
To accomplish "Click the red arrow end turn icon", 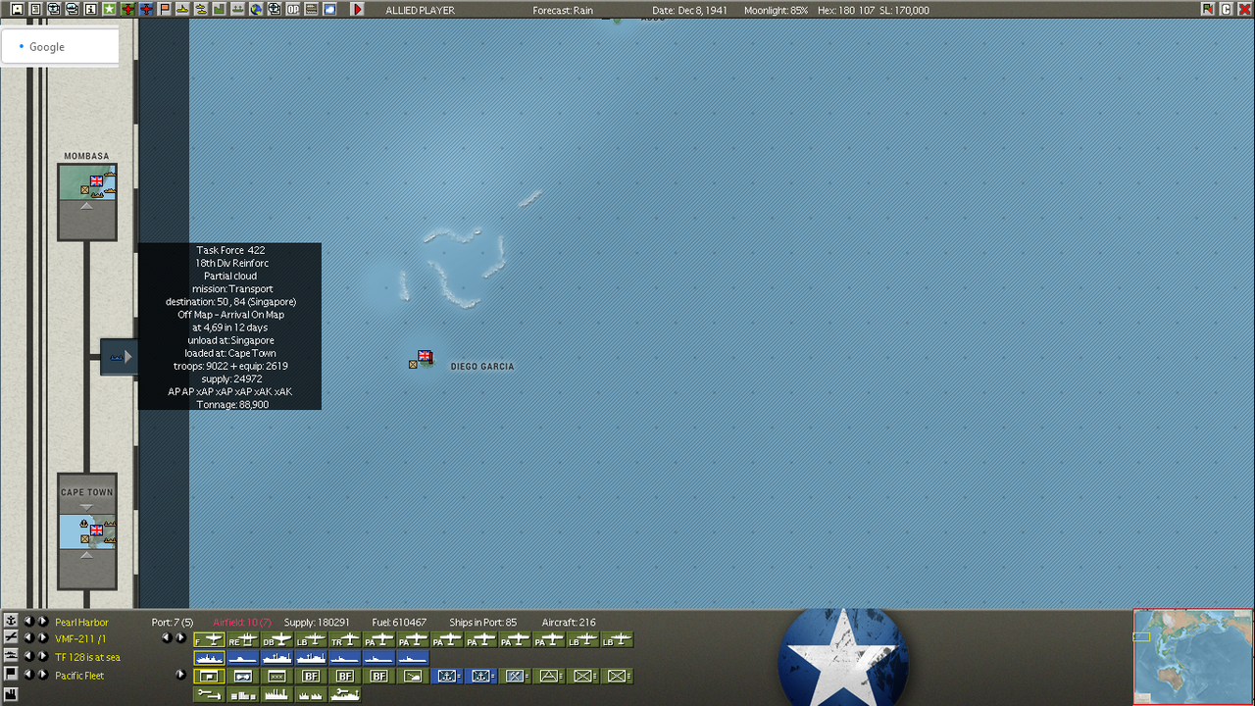I will click(x=358, y=9).
